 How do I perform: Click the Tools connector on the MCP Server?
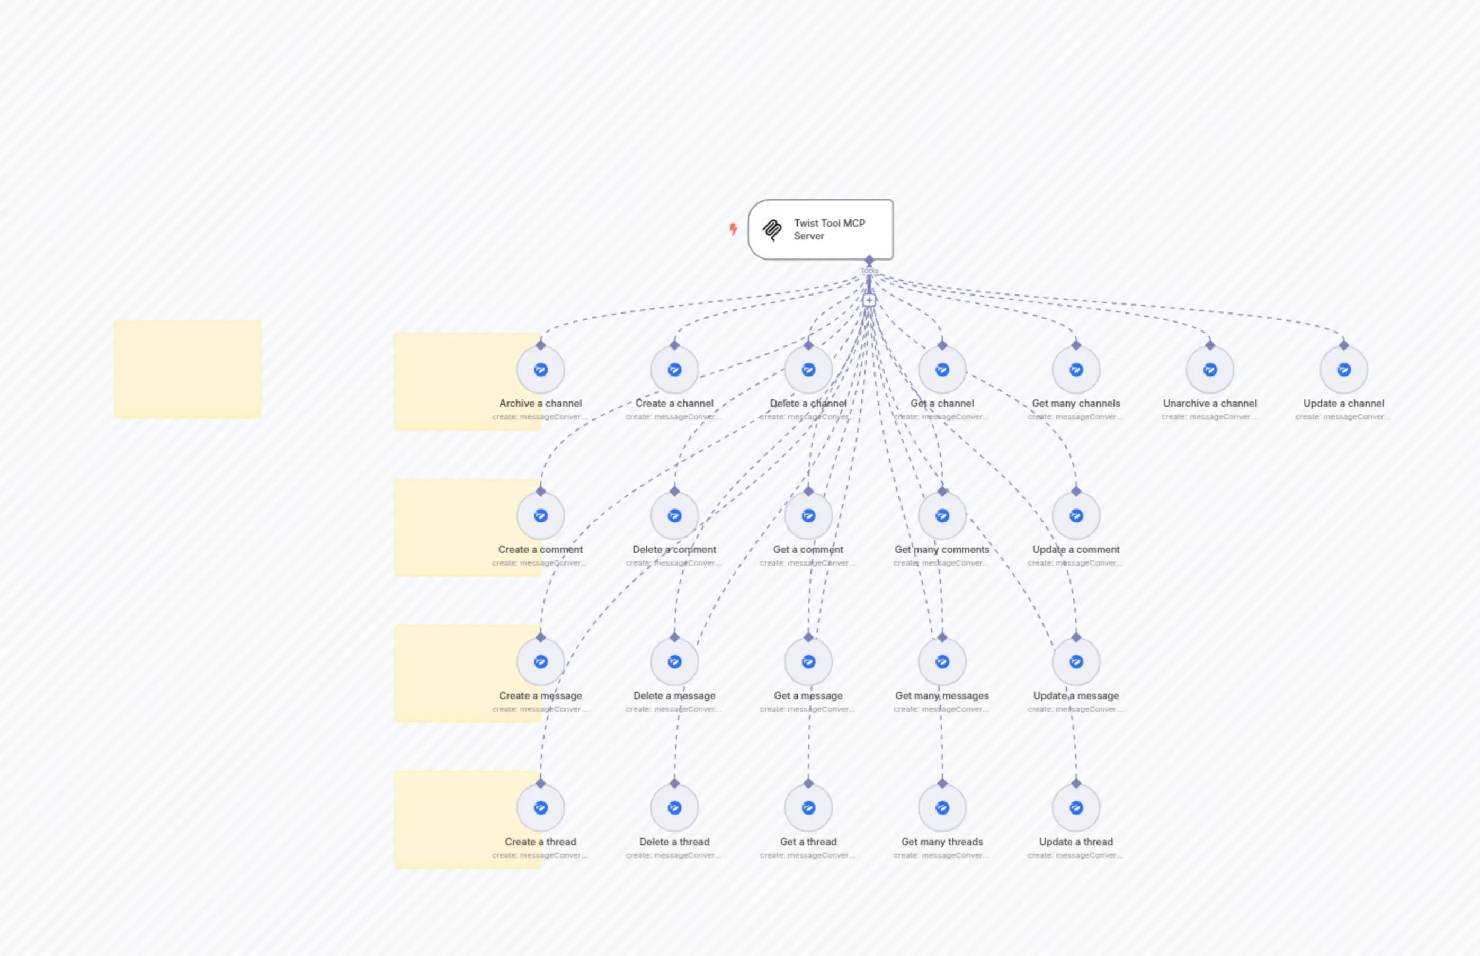(x=869, y=261)
